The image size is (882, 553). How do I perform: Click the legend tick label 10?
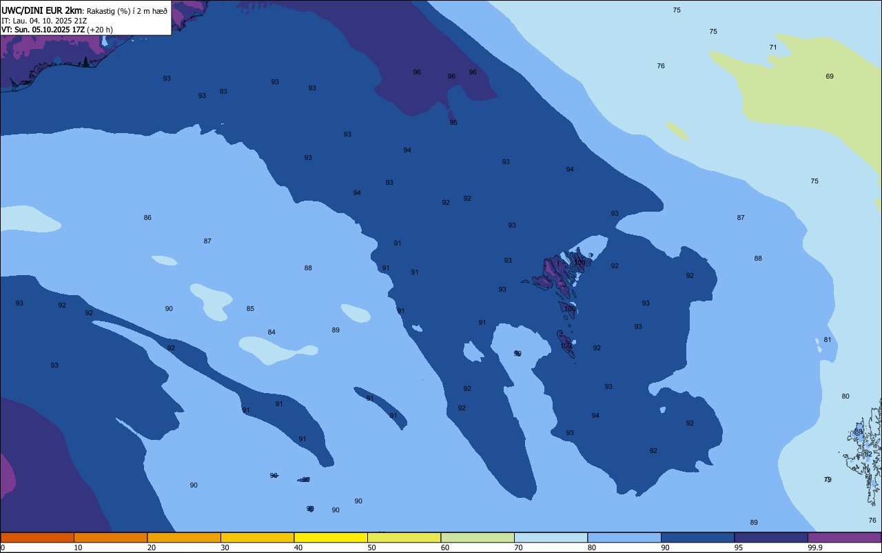79,547
